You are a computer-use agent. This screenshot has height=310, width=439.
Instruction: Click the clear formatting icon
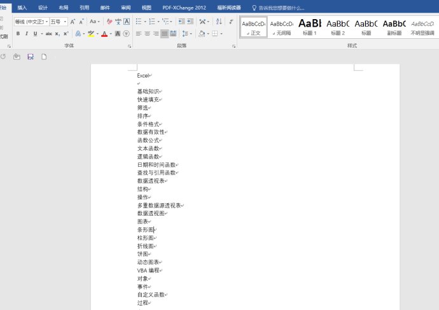click(109, 22)
